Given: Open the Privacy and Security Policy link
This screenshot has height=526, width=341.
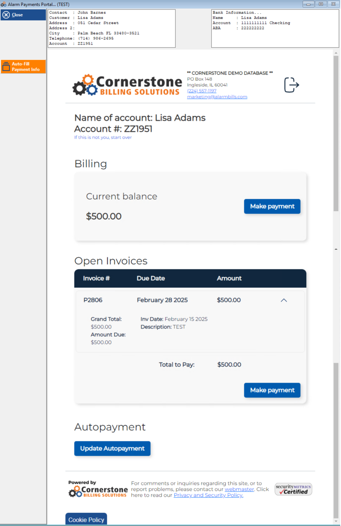Looking at the screenshot, I should [208, 495].
